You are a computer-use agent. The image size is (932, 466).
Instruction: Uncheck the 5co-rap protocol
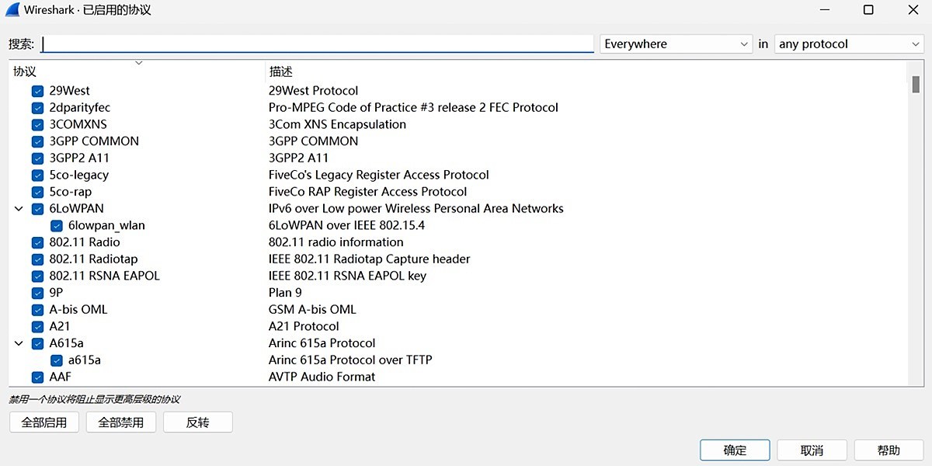pos(37,191)
